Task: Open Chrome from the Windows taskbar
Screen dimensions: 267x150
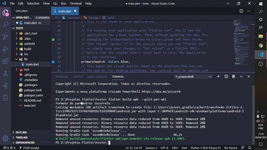Action: [x=261, y=45]
